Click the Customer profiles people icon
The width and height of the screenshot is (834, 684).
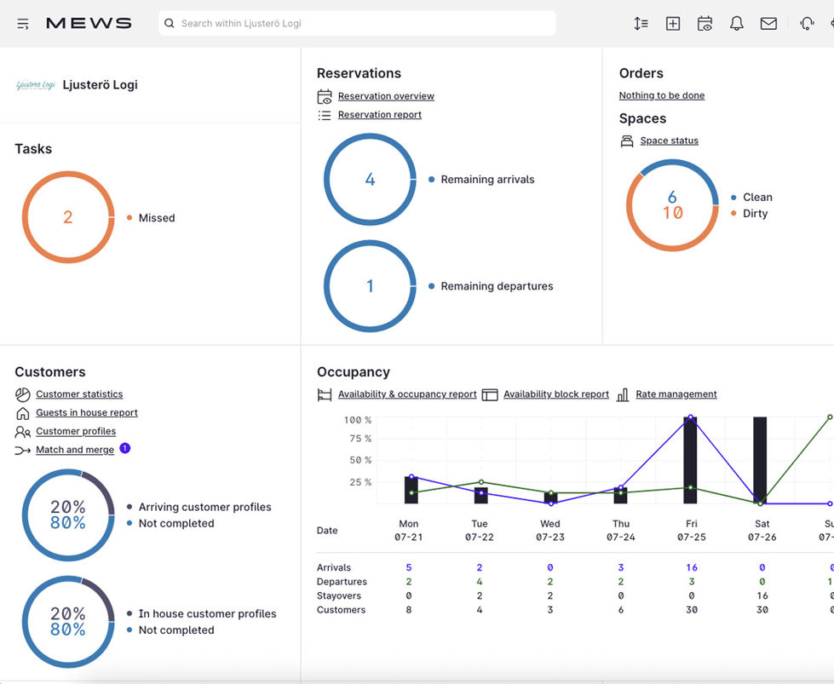pyautogui.click(x=22, y=432)
